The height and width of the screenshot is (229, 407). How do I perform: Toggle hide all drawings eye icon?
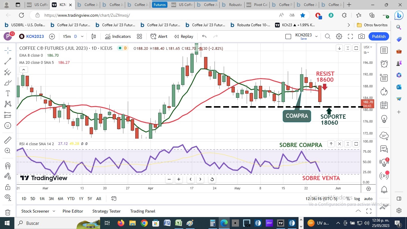[8, 197]
